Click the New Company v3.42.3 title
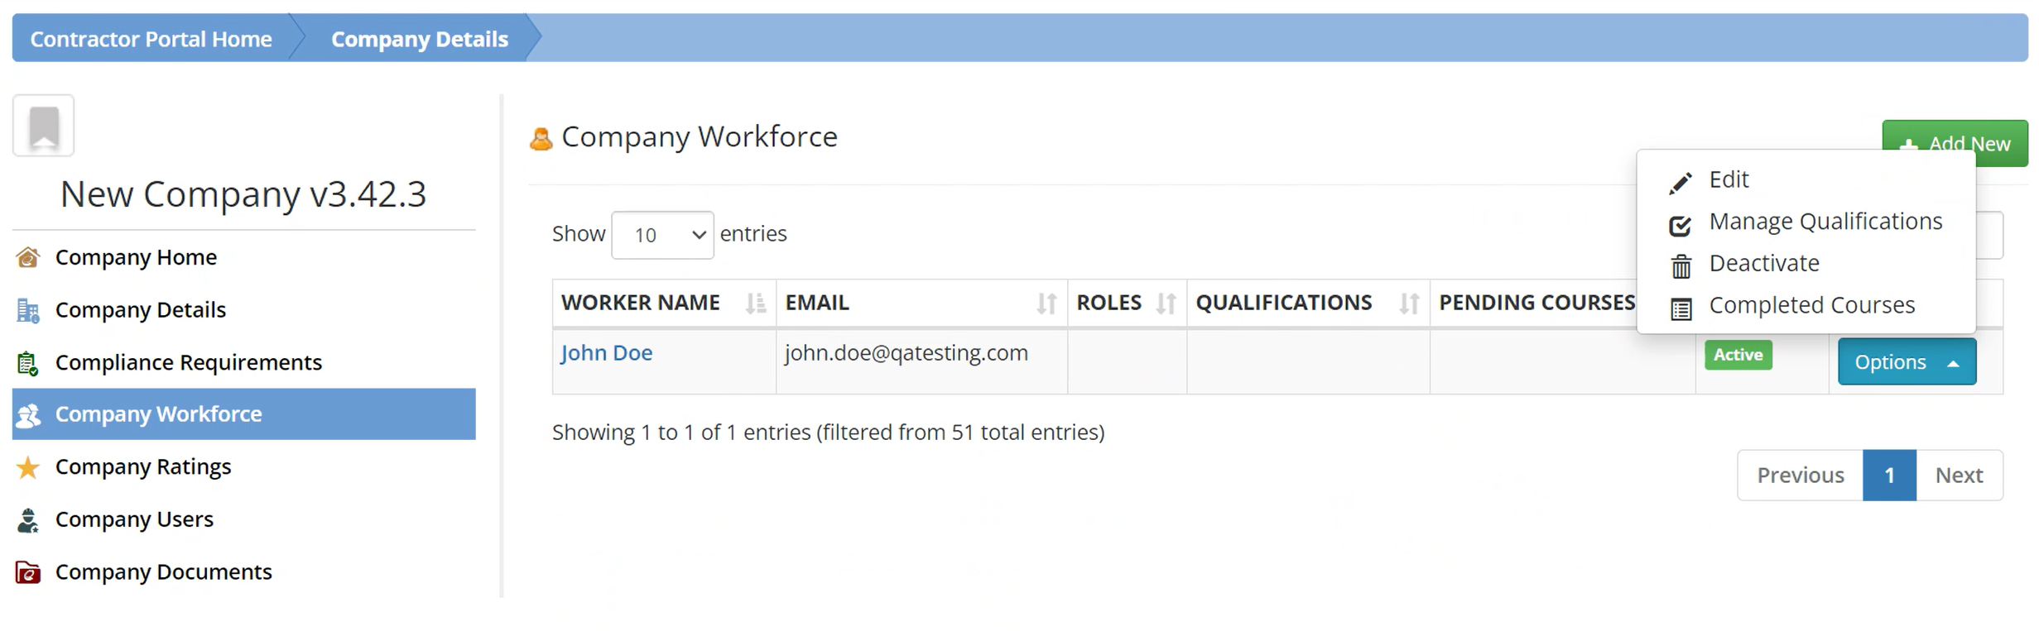The height and width of the screenshot is (631, 2039). pos(243,194)
